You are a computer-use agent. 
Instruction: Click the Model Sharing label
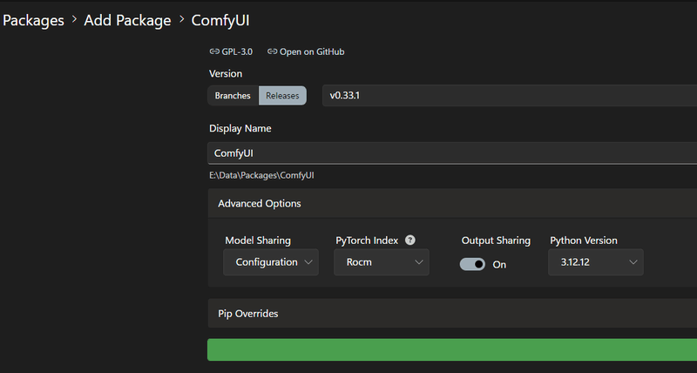tap(258, 241)
